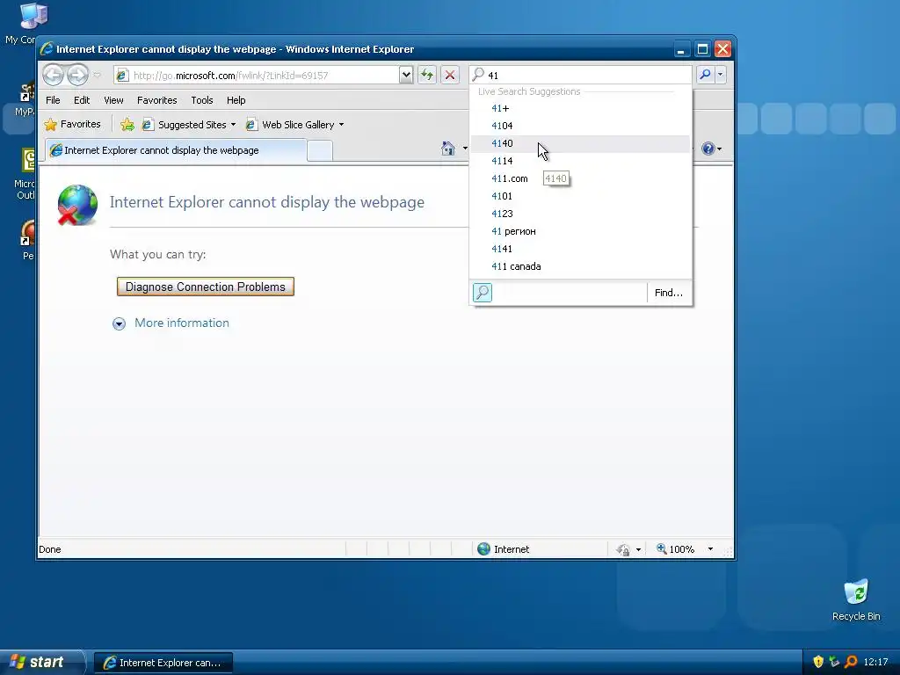Viewport: 900px width, 675px height.
Task: Click the security shield tray icon
Action: (818, 662)
